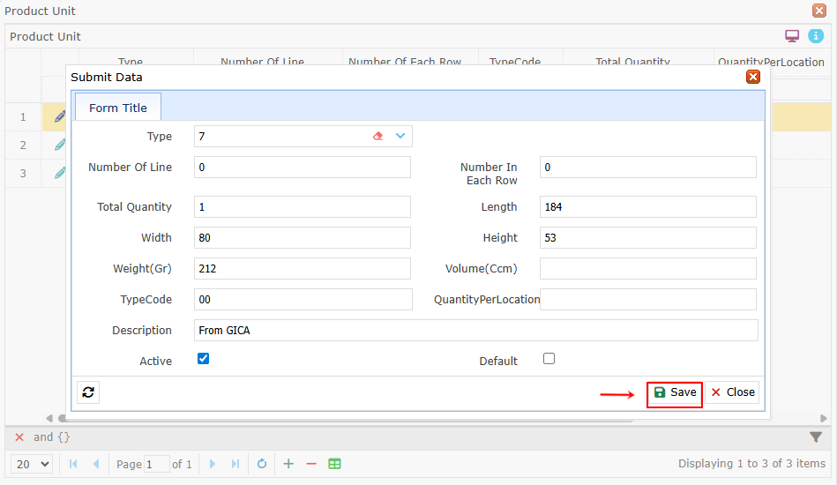This screenshot has width=837, height=485.
Task: Refresh the grid with the reload icon
Action: click(262, 464)
